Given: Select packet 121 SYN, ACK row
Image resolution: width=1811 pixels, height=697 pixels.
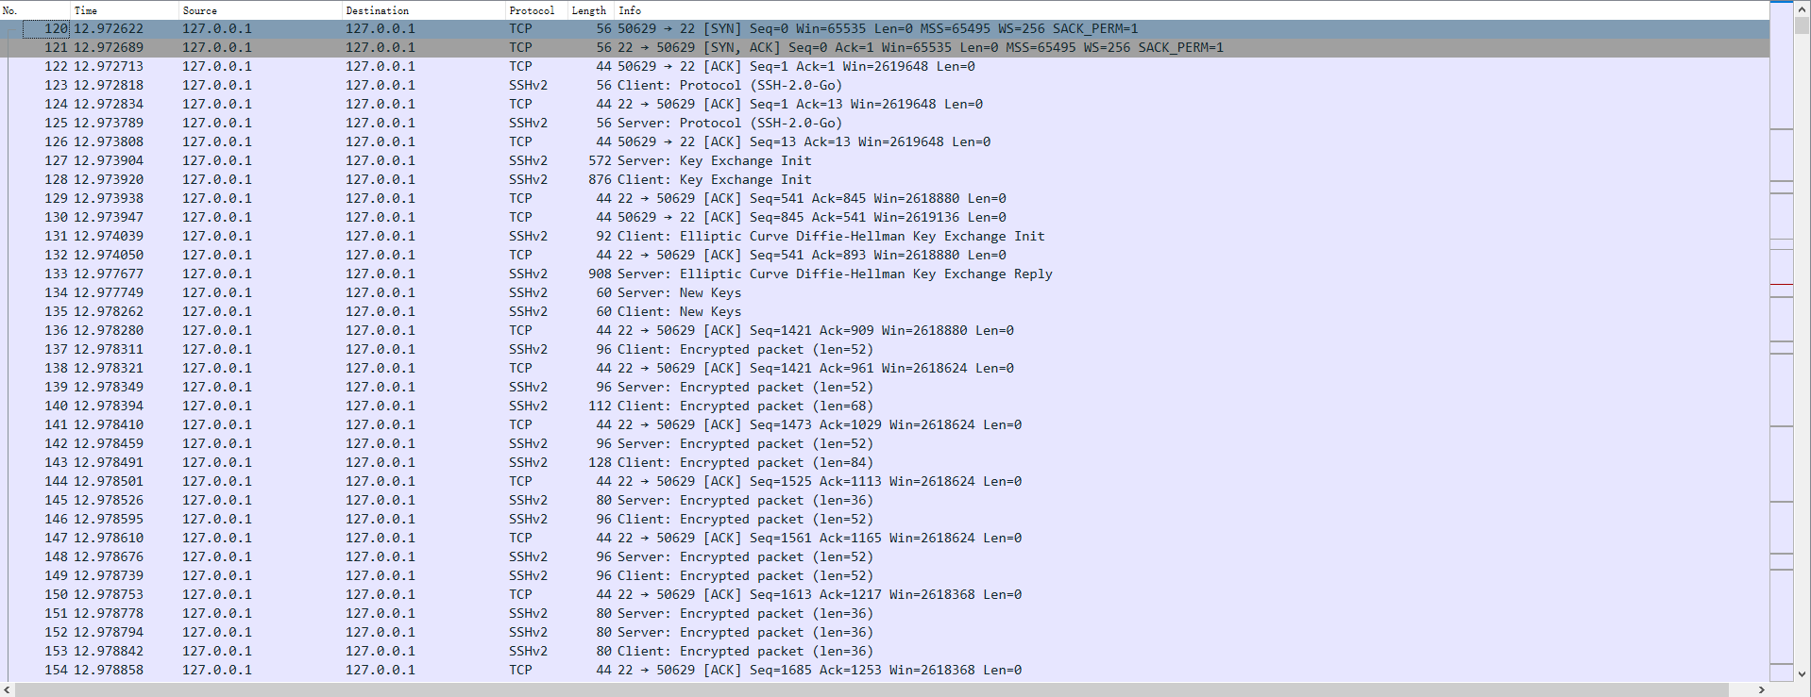Looking at the screenshot, I should (x=661, y=48).
